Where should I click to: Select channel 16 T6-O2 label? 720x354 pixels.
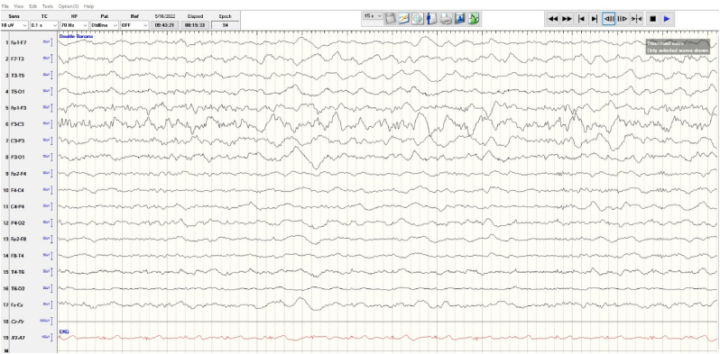click(19, 288)
